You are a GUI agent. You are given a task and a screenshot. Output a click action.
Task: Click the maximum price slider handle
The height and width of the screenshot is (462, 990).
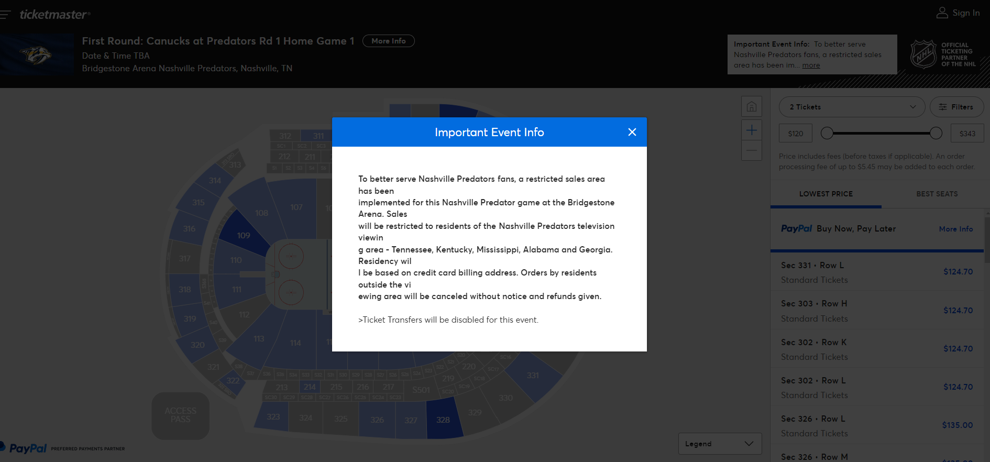[936, 133]
